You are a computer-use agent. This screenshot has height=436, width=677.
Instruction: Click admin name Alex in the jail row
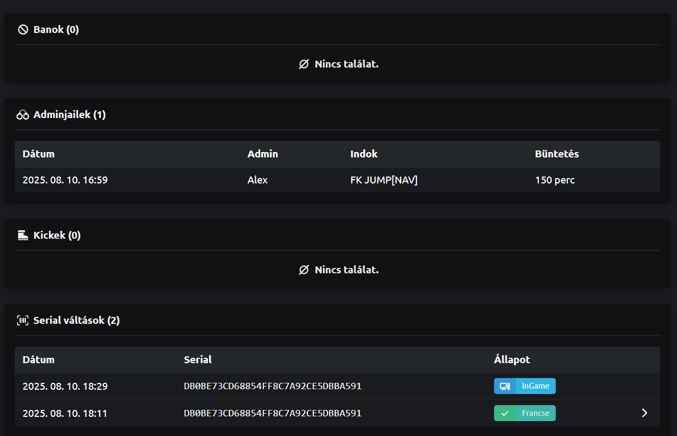click(x=257, y=180)
